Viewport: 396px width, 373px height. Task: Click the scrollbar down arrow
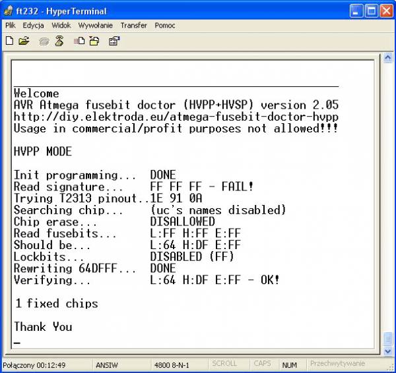coord(387,351)
